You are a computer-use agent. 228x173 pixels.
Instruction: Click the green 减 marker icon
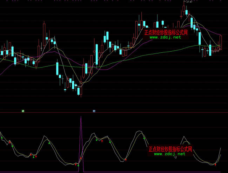pyautogui.click(x=22, y=111)
